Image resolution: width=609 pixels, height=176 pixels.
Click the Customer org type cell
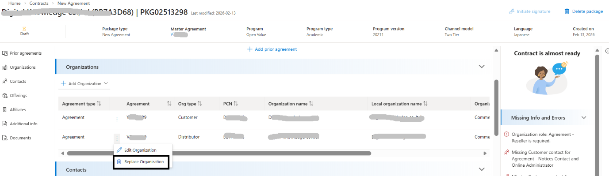(x=188, y=118)
